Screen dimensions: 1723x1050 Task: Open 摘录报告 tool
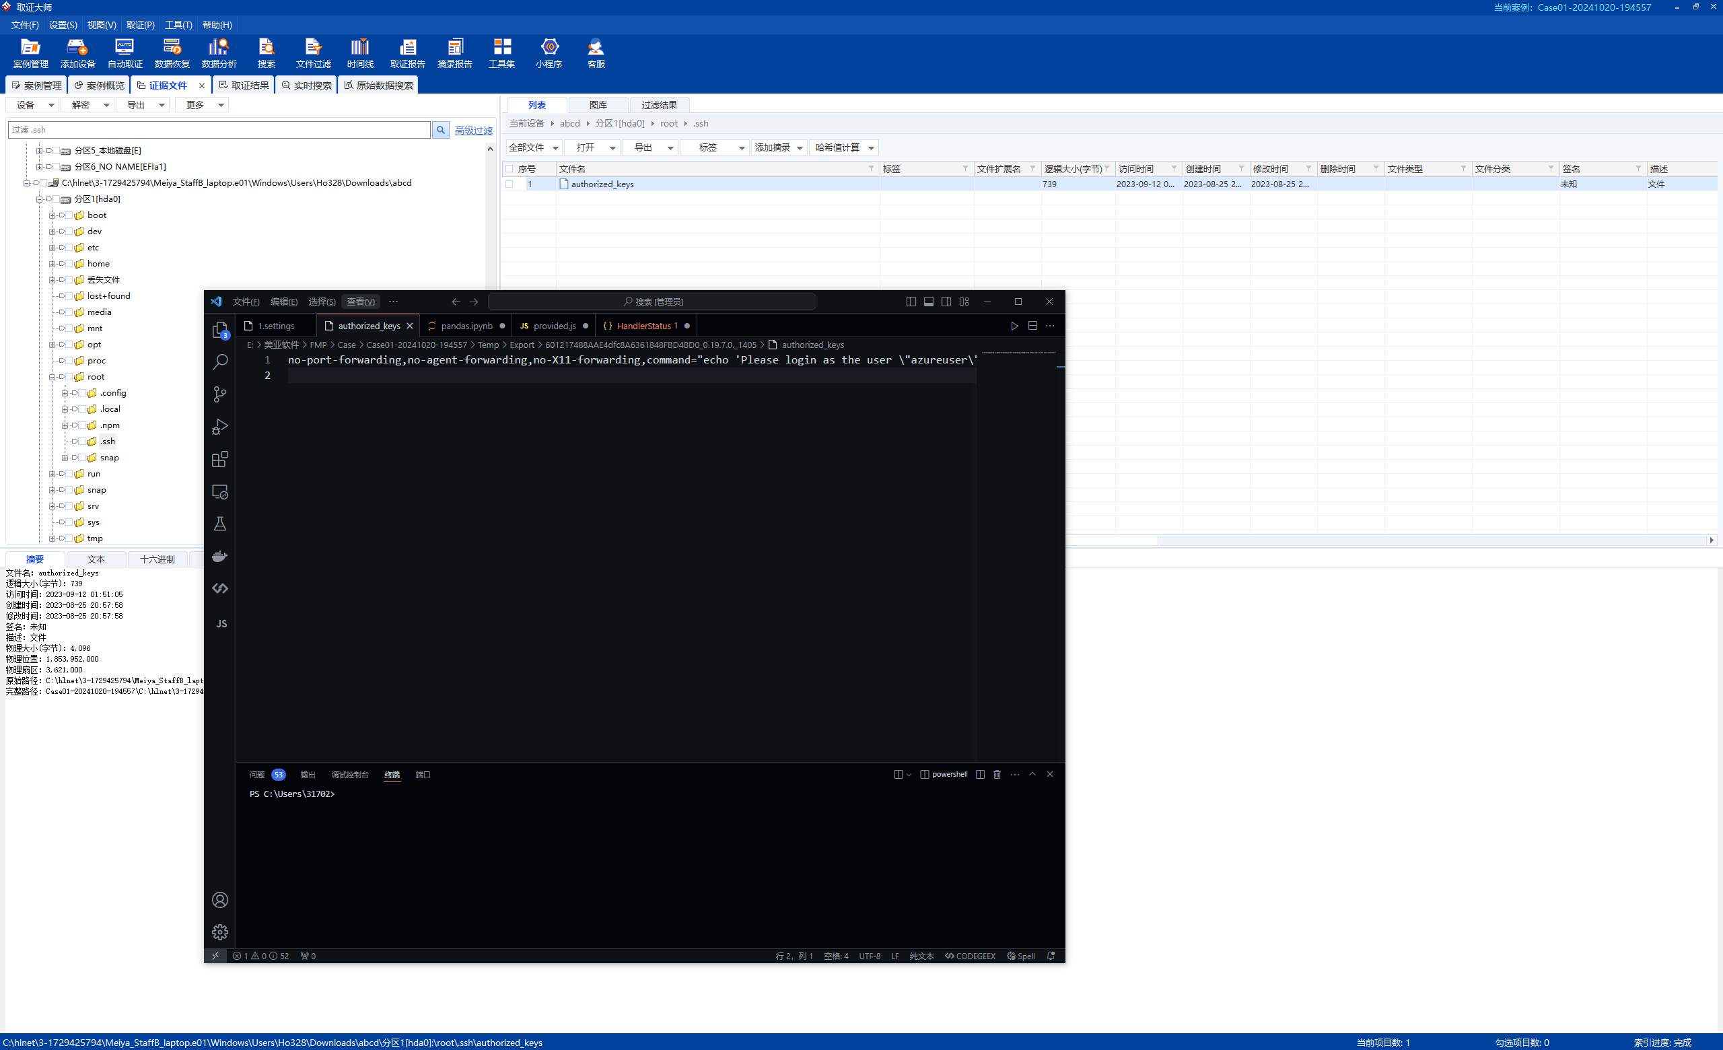coord(454,53)
